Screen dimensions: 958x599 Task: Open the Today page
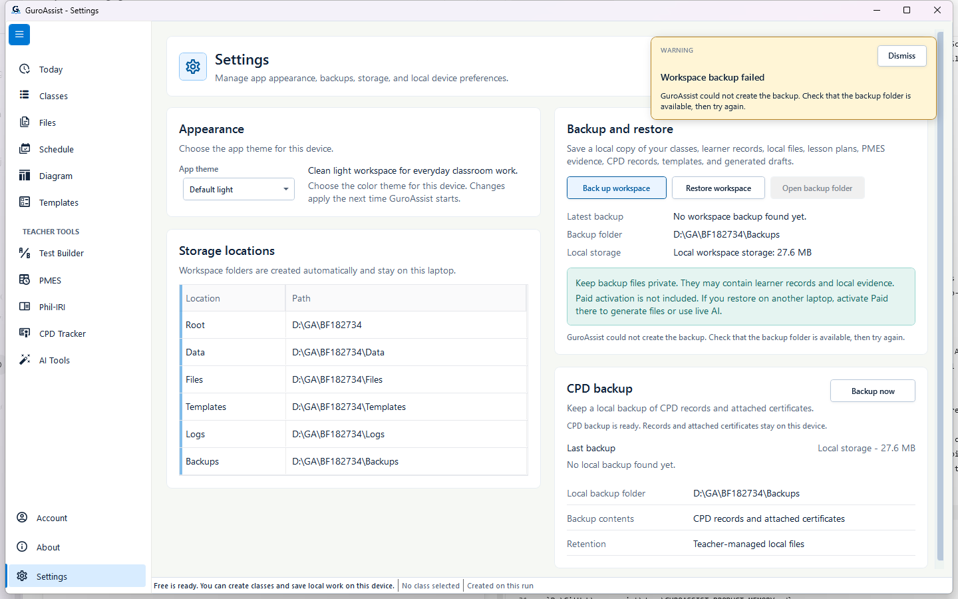pyautogui.click(x=77, y=69)
